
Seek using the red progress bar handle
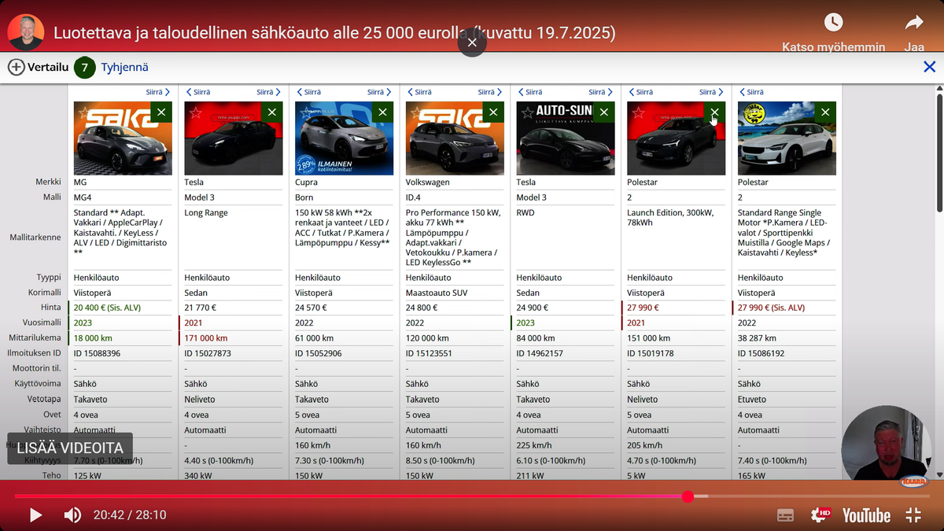click(688, 496)
